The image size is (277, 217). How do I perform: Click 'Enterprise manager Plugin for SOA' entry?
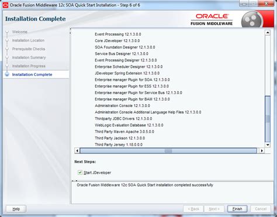[x=132, y=80]
